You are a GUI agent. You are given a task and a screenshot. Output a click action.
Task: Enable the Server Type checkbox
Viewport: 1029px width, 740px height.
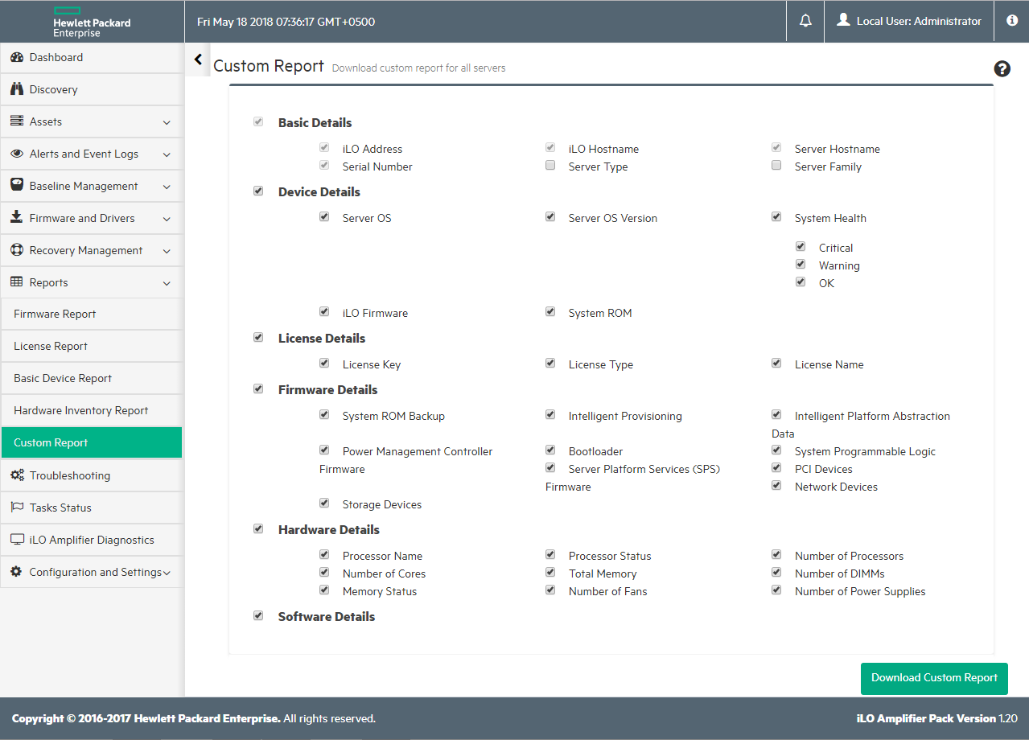click(x=550, y=166)
